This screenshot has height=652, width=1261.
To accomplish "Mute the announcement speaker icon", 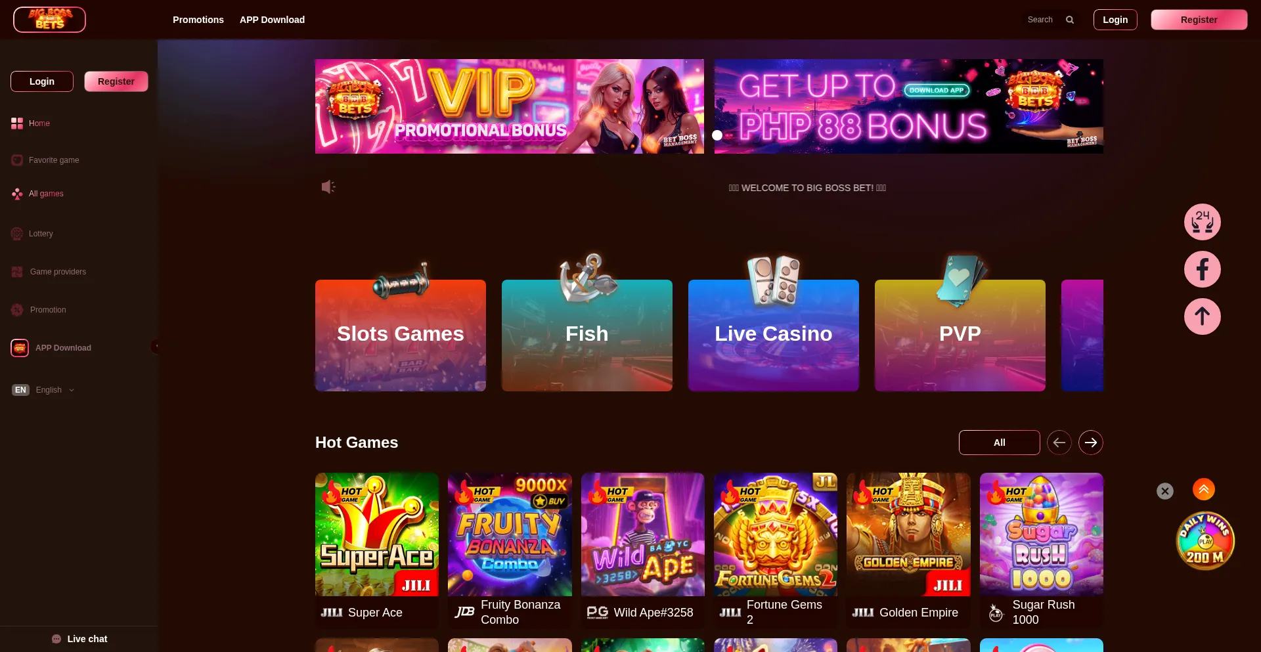I will [x=328, y=187].
